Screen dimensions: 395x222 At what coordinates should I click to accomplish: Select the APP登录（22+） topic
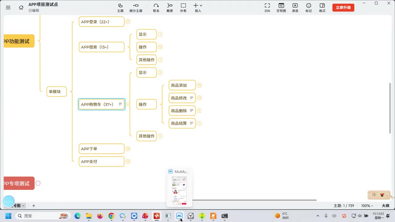pyautogui.click(x=102, y=22)
